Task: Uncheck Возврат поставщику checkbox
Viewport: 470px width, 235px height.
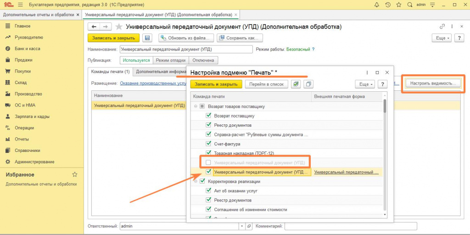Action: pos(209,116)
